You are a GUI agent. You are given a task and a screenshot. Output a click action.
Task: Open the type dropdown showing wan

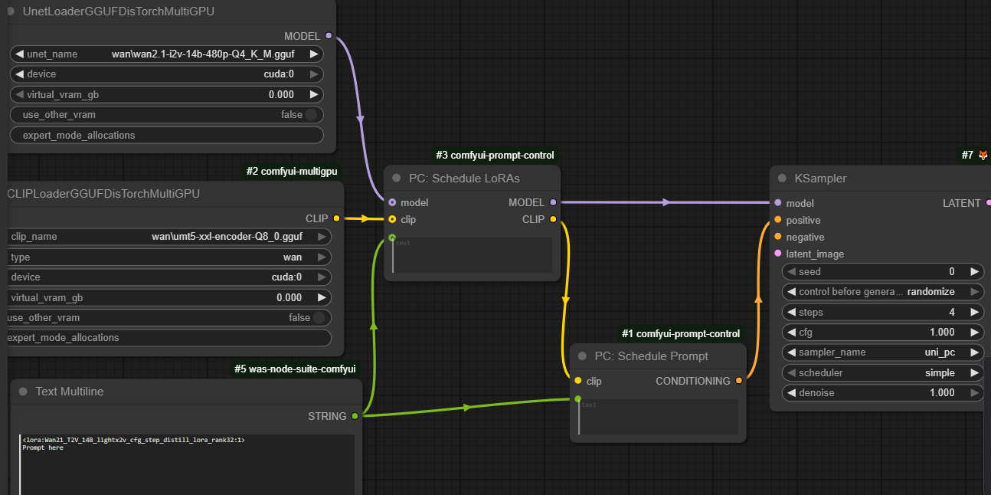tap(168, 257)
